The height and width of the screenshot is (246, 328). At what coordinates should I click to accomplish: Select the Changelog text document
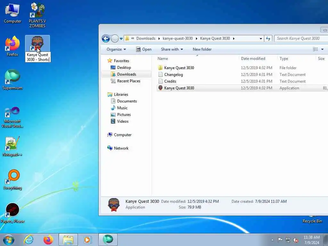242,74
